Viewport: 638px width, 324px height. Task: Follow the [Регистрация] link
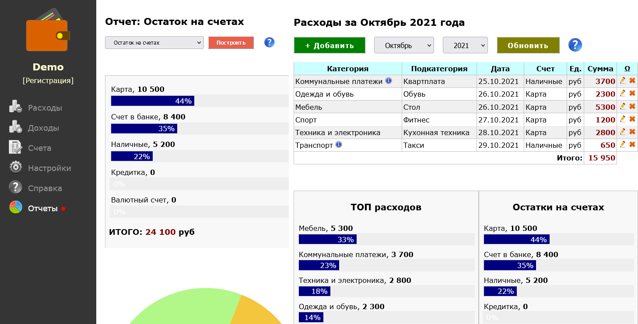48,80
